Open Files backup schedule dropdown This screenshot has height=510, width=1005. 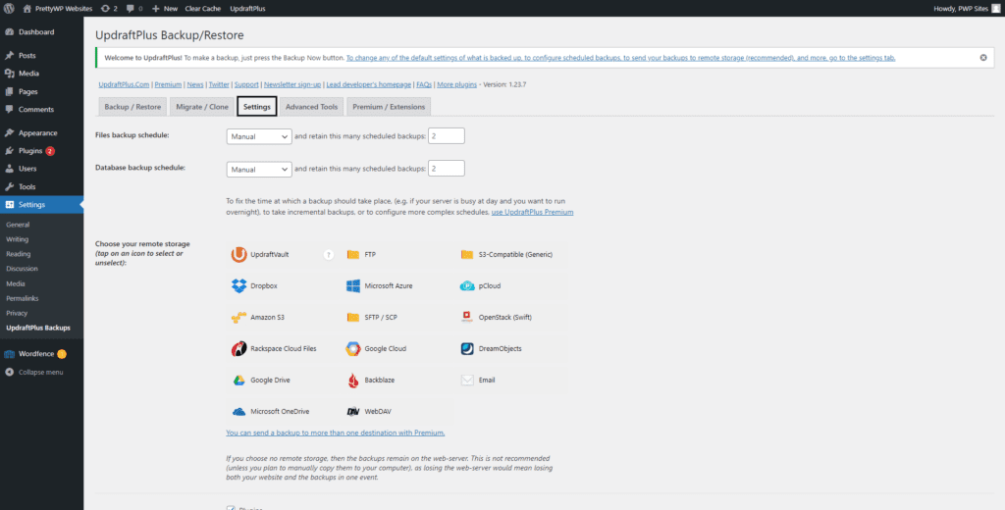point(259,136)
